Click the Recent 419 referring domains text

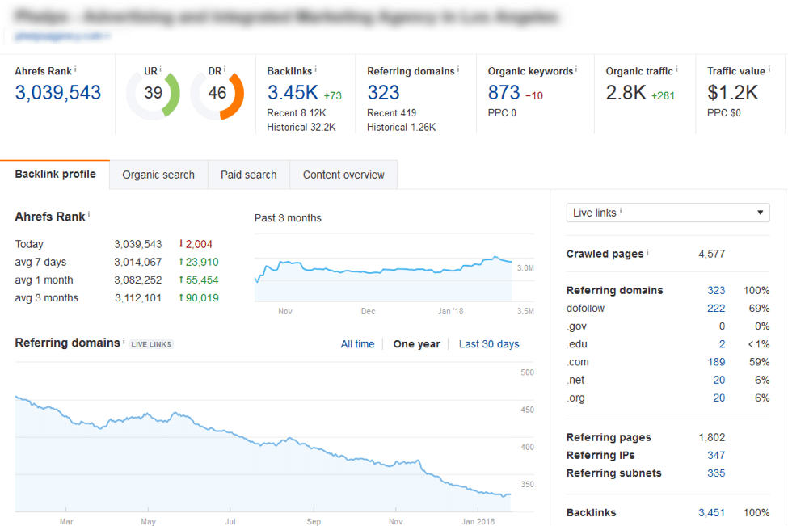coord(391,113)
